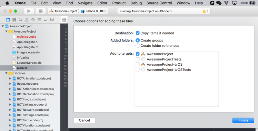Toggle the 'Copy items if needed' checkbox
Viewport: 258px width, 131px height.
(x=138, y=33)
